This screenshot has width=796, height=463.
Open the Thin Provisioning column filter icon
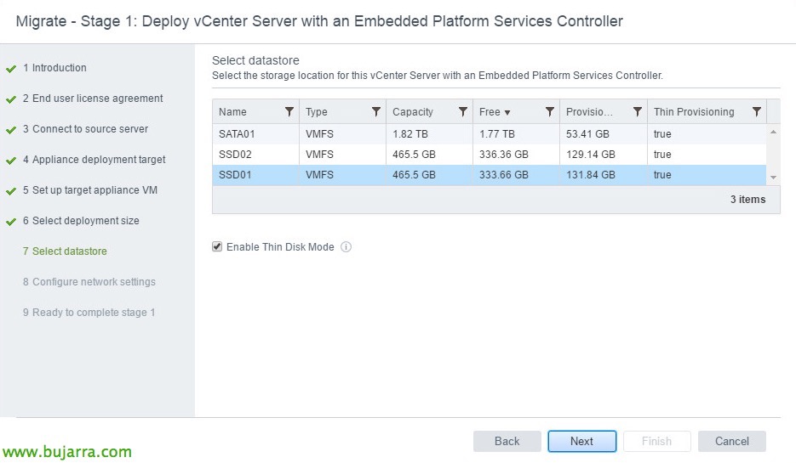[x=756, y=112]
